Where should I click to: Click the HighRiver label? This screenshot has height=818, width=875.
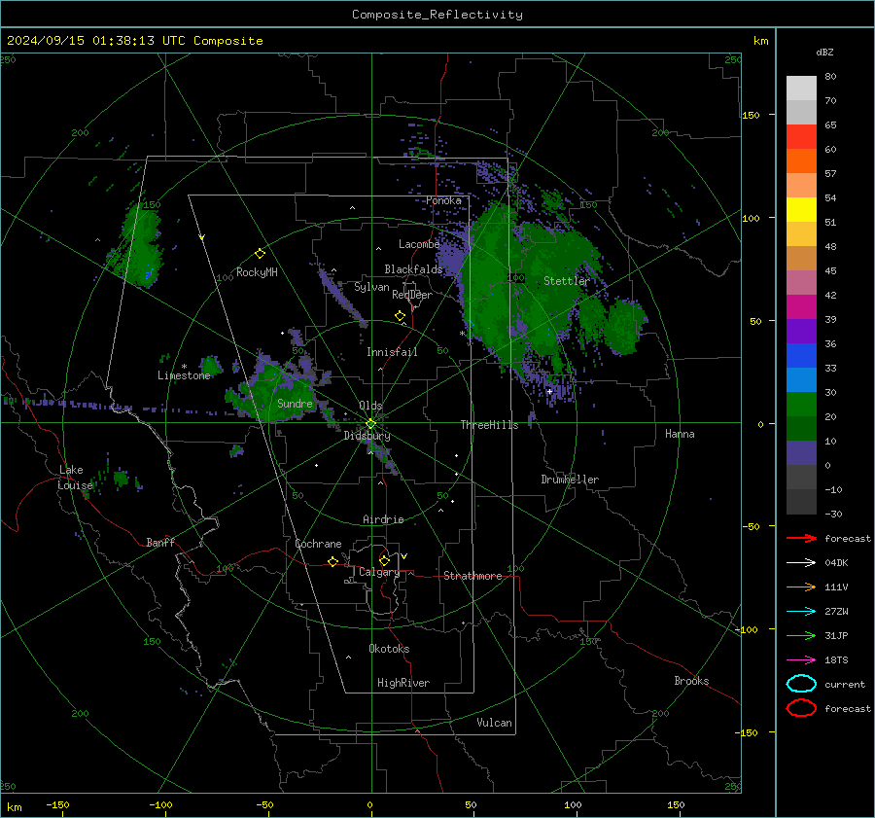tap(403, 683)
